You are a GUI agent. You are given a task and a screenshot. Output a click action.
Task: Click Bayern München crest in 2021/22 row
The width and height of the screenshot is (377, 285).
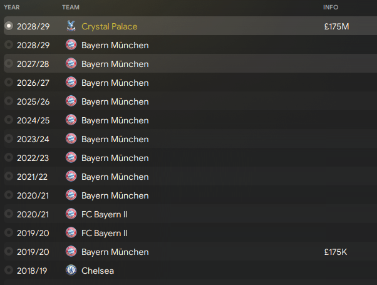[71, 176]
